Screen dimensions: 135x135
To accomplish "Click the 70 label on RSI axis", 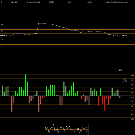I will click(x=2, y=31).
